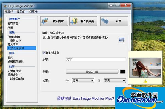165x109 pixels.
Task: Select 排序 in the sidebar
Action: [x=10, y=58]
